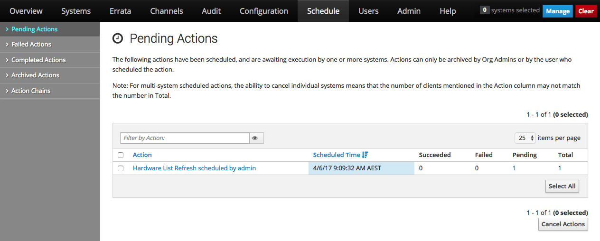
Task: Click the Pending column header
Action: pyautogui.click(x=525, y=155)
